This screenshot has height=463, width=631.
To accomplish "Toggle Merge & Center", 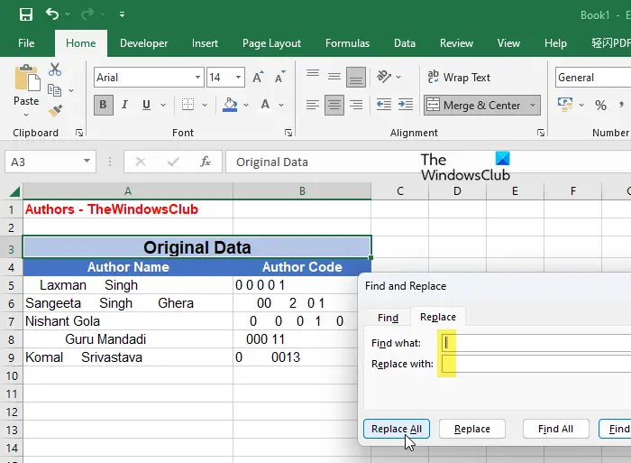I will point(474,106).
